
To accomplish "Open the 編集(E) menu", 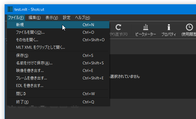I will click(x=35, y=18).
